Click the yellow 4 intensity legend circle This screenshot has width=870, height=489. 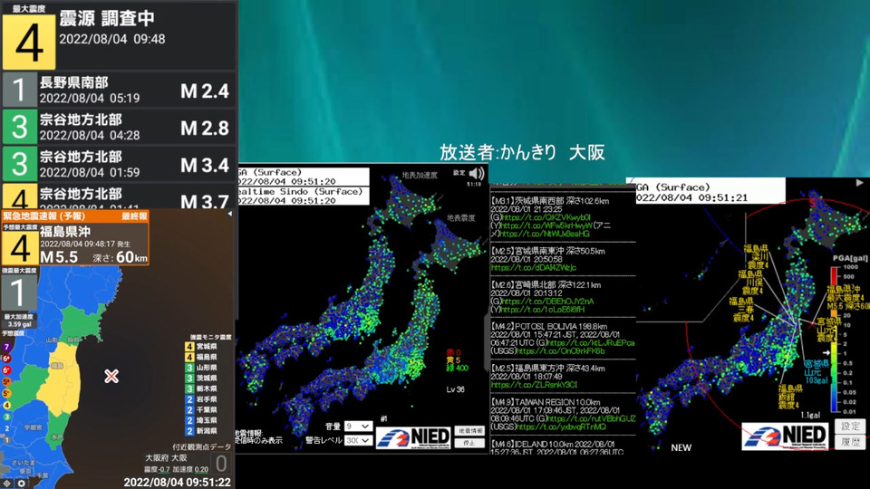click(6, 406)
